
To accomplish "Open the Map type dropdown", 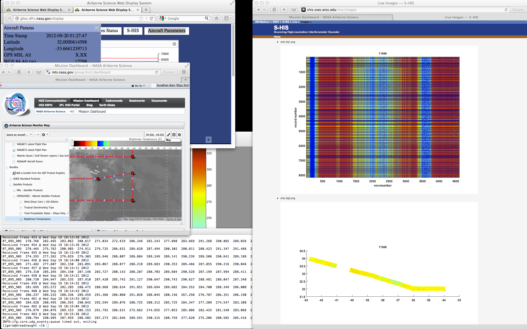I will click(x=173, y=140).
